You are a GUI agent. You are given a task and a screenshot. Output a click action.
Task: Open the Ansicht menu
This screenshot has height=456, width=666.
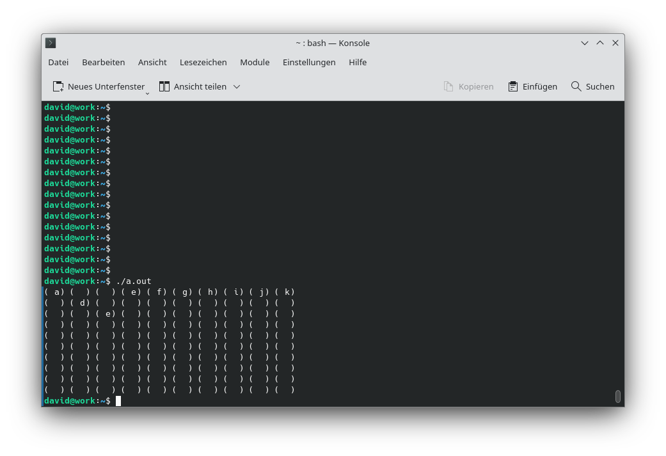click(x=152, y=62)
